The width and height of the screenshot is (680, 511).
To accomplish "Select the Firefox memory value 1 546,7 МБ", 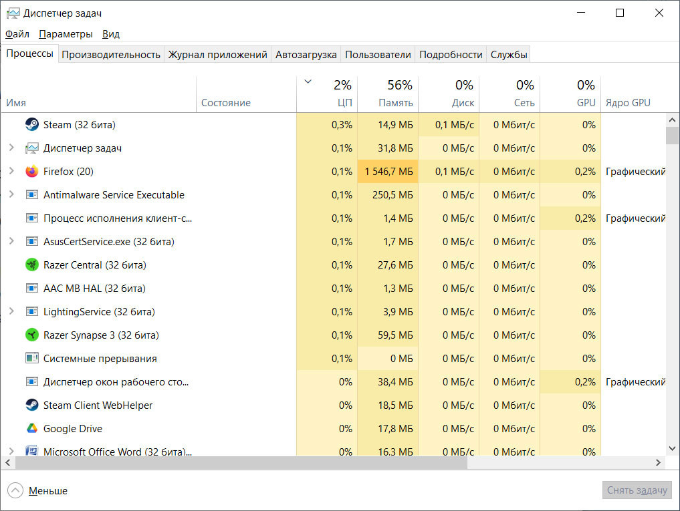I will coord(388,172).
